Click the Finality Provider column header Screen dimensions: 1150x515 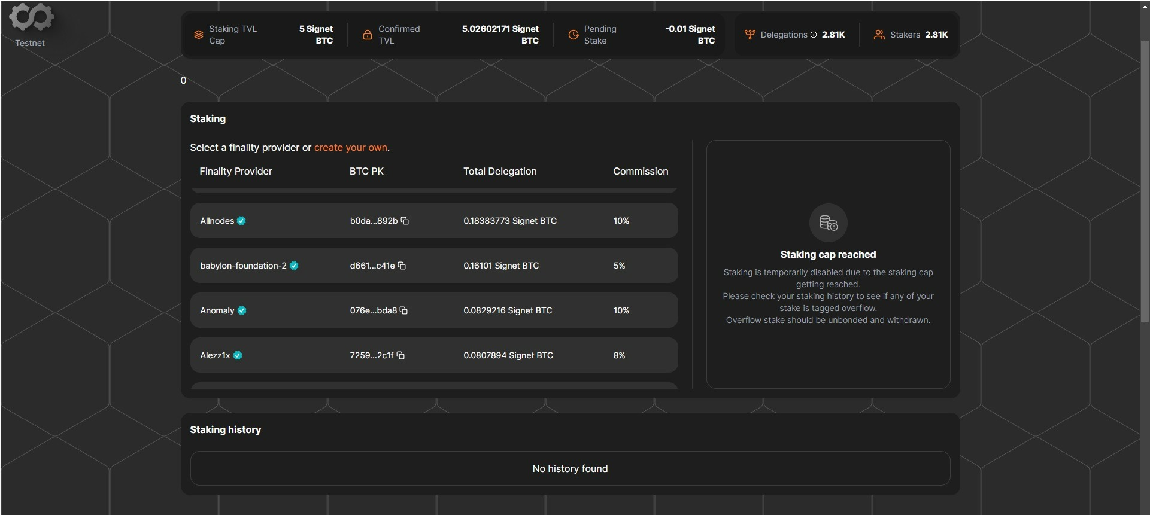(236, 171)
